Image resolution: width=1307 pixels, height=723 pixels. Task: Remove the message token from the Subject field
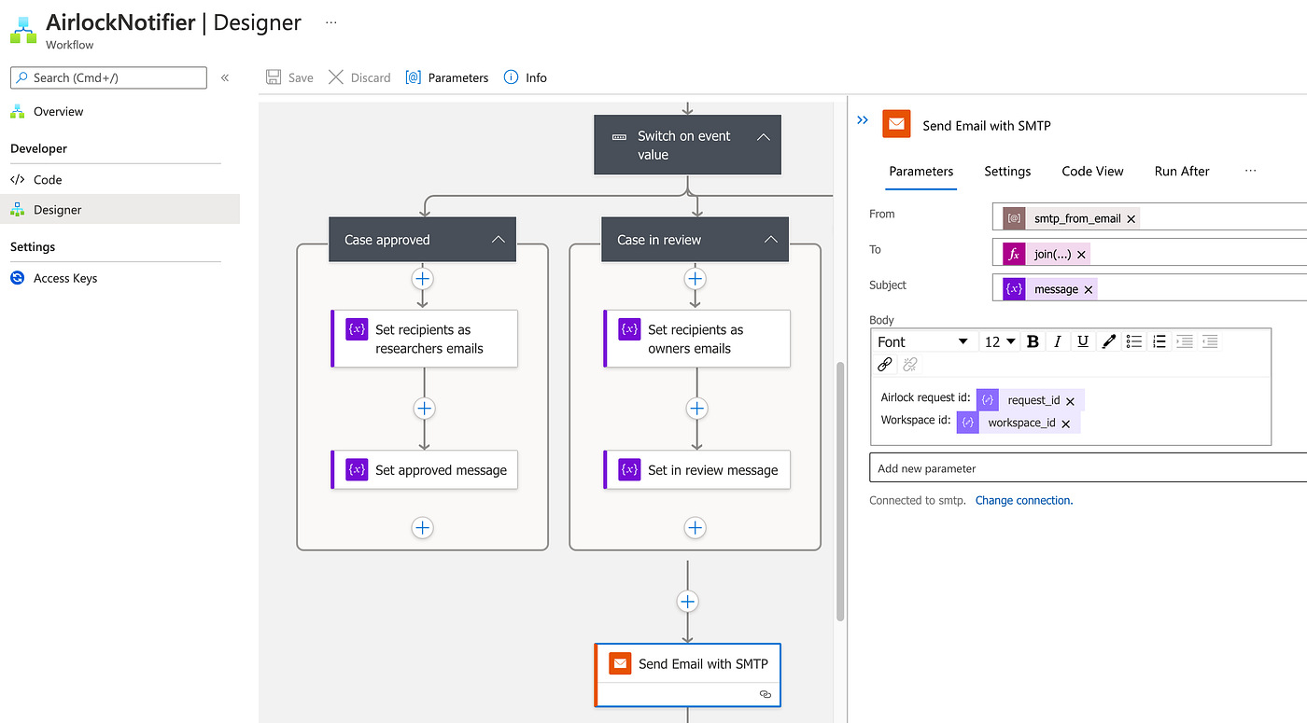[x=1089, y=288]
